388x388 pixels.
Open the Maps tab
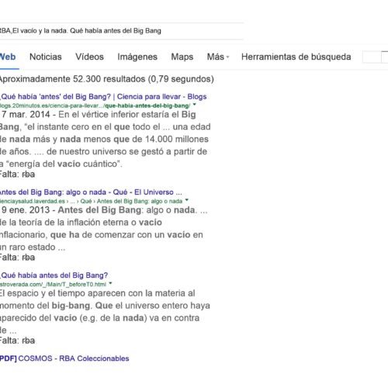pyautogui.click(x=182, y=57)
